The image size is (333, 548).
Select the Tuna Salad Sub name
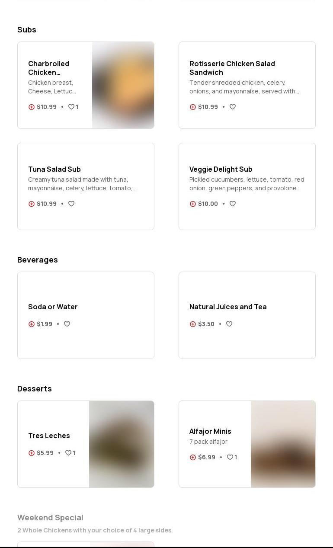54,169
